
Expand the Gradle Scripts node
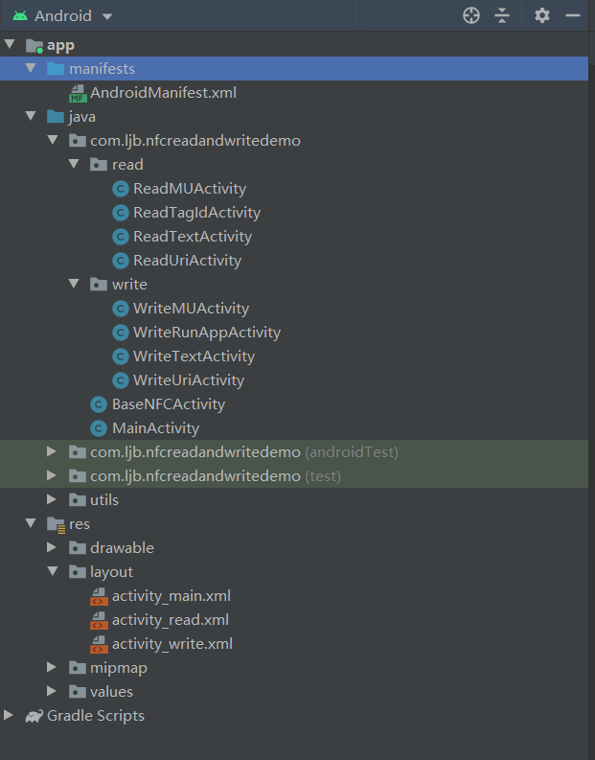point(10,716)
